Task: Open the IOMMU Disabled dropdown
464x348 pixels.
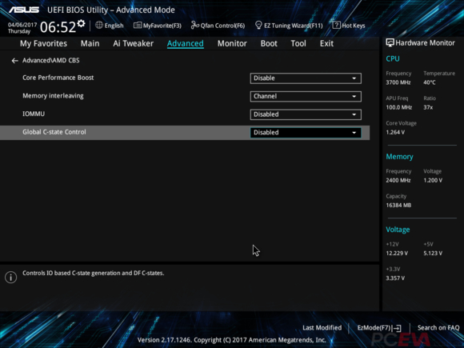Action: (306, 114)
